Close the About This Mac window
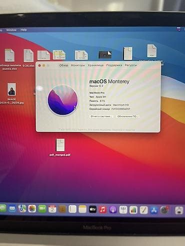185x246 pixels. [39, 65]
